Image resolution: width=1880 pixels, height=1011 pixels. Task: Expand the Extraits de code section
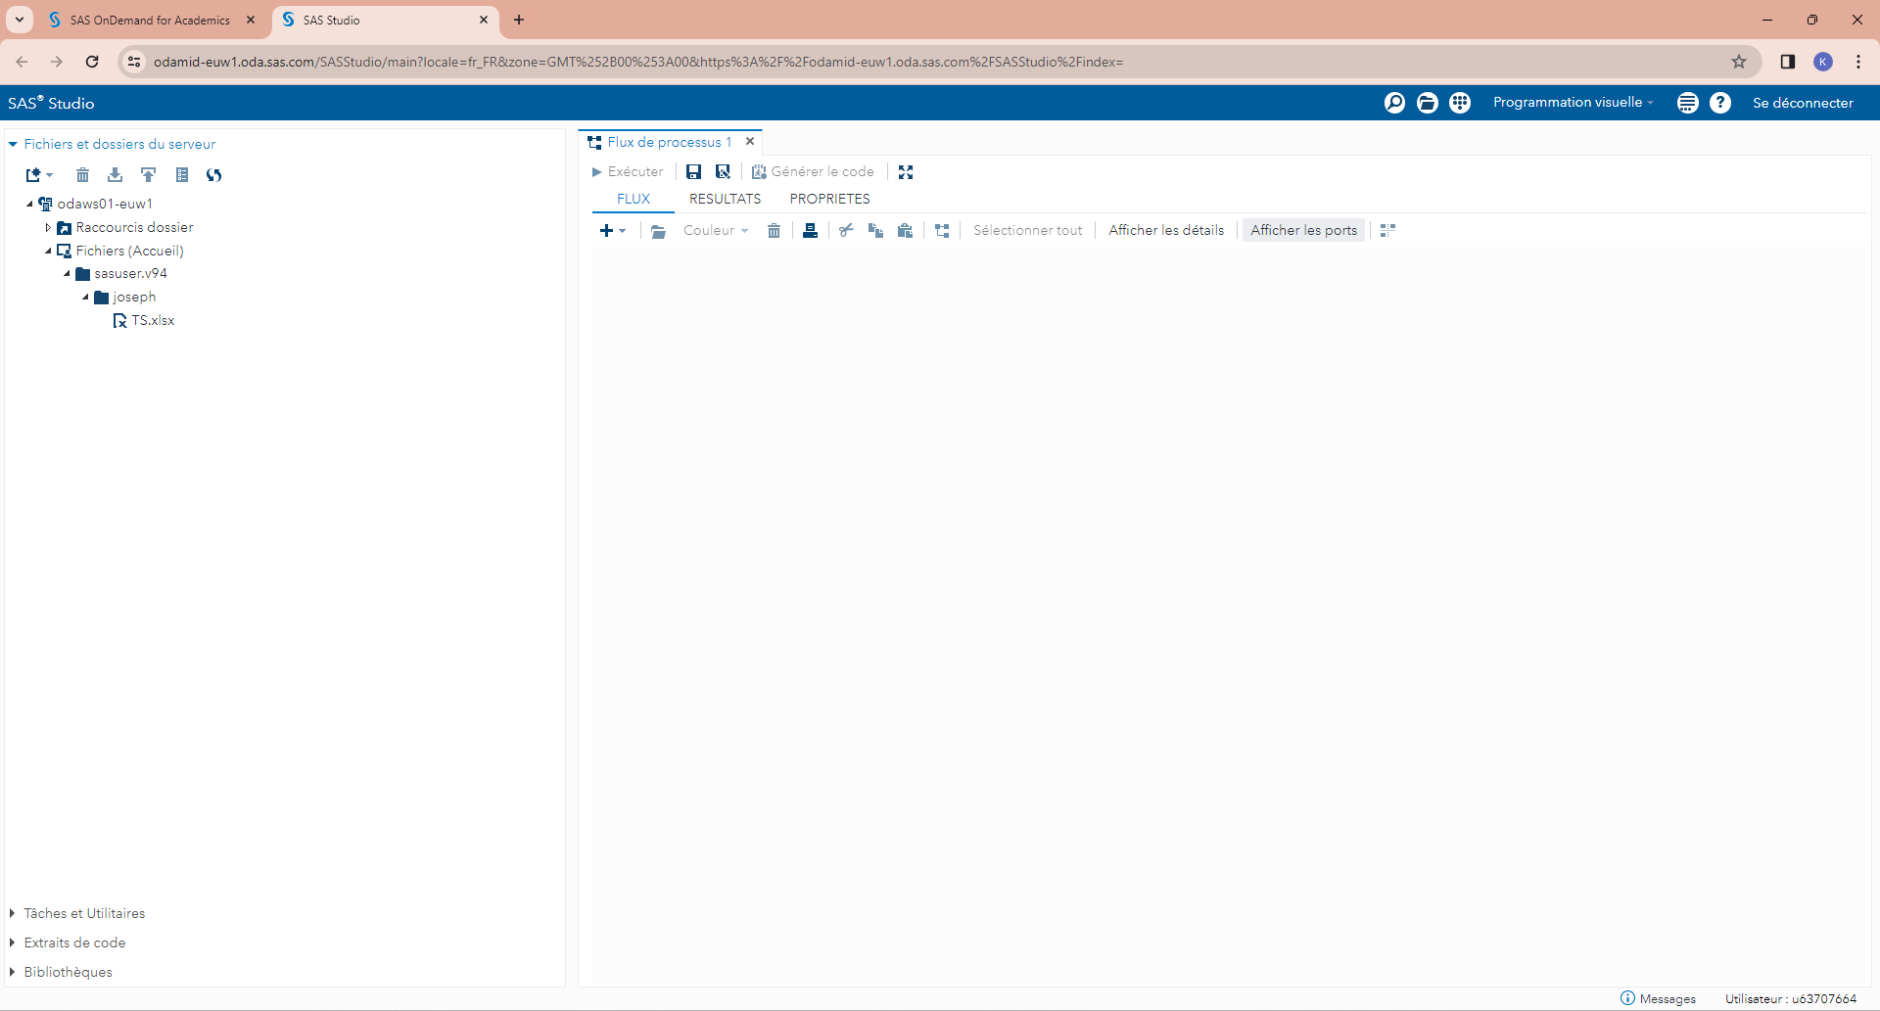tap(13, 942)
